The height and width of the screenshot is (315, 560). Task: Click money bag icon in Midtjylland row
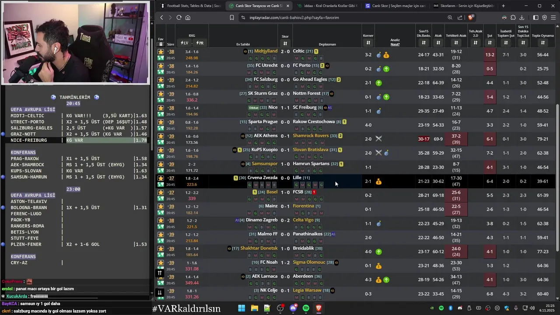[386, 55]
